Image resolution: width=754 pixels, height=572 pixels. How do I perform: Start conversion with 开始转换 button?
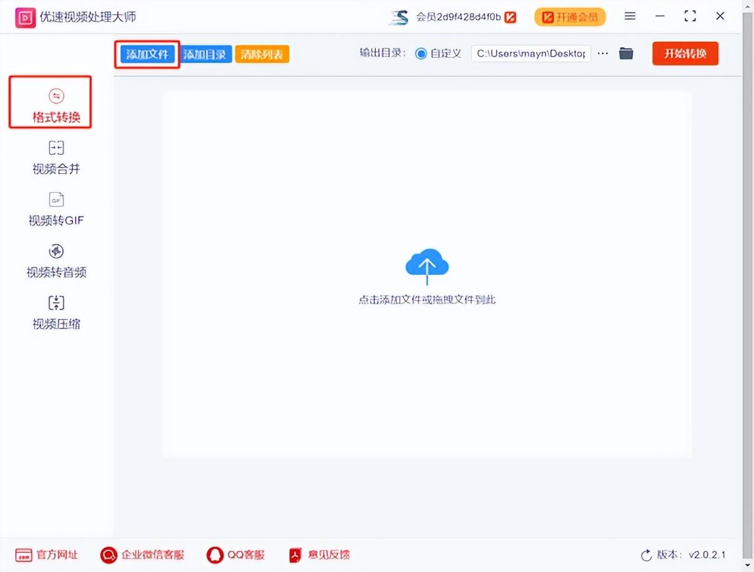(x=685, y=54)
